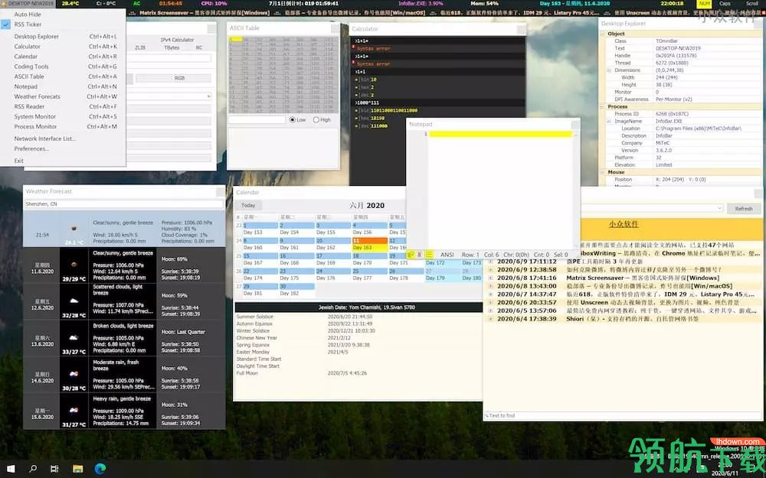Click the ASCII Table search input field

click(257, 119)
